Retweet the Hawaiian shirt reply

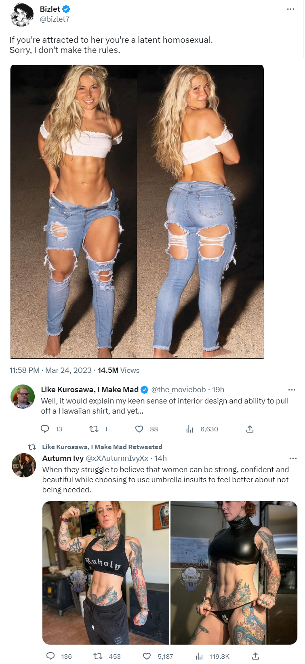click(x=94, y=429)
